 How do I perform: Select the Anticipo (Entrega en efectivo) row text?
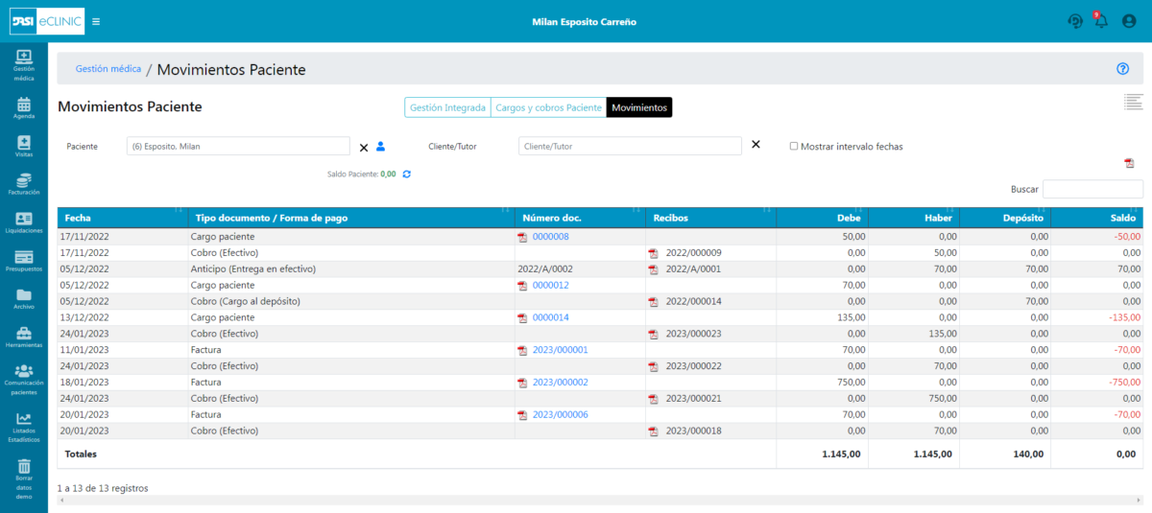click(x=255, y=269)
